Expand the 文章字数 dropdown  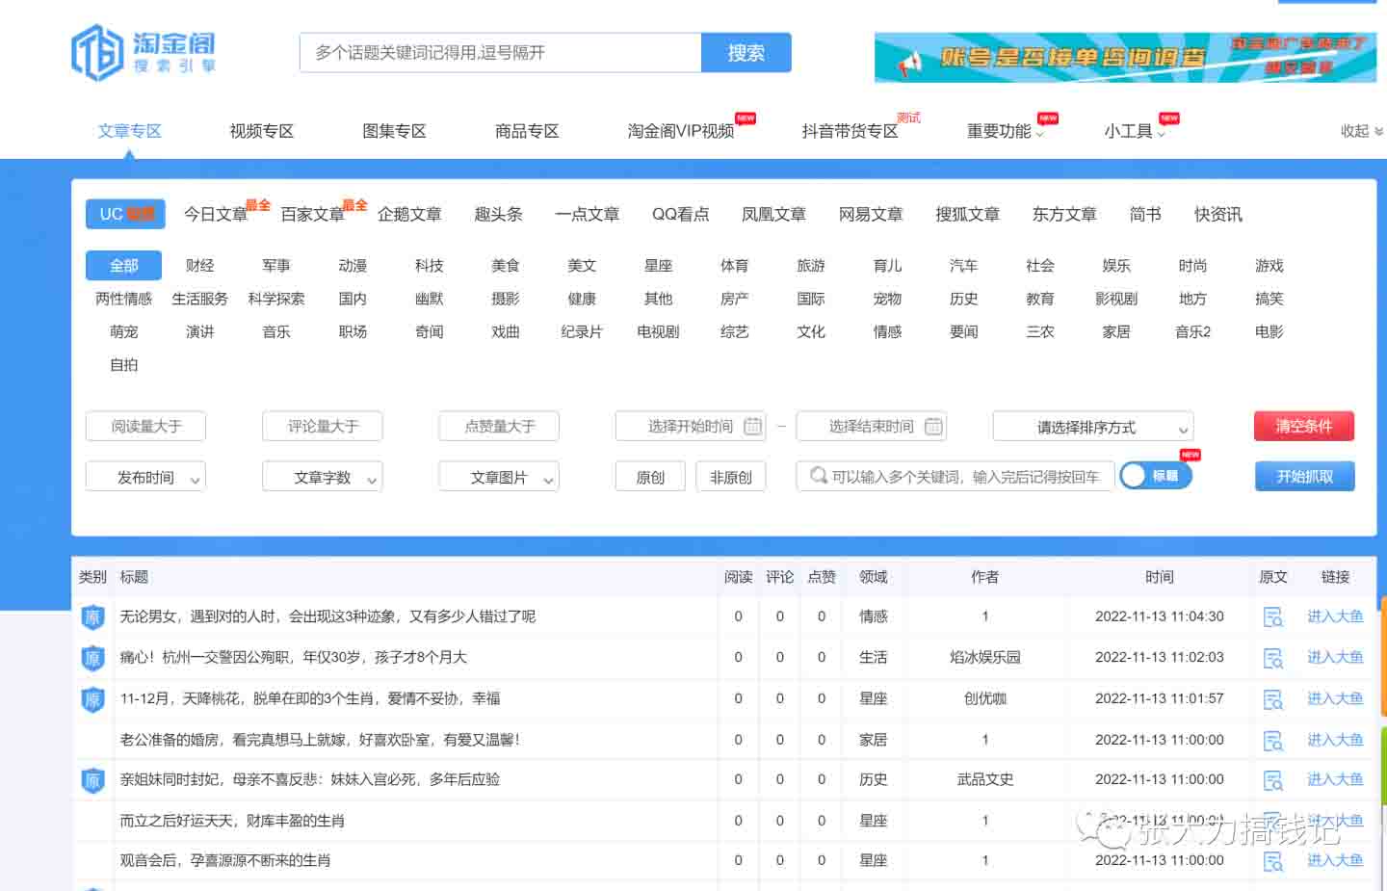tap(322, 477)
